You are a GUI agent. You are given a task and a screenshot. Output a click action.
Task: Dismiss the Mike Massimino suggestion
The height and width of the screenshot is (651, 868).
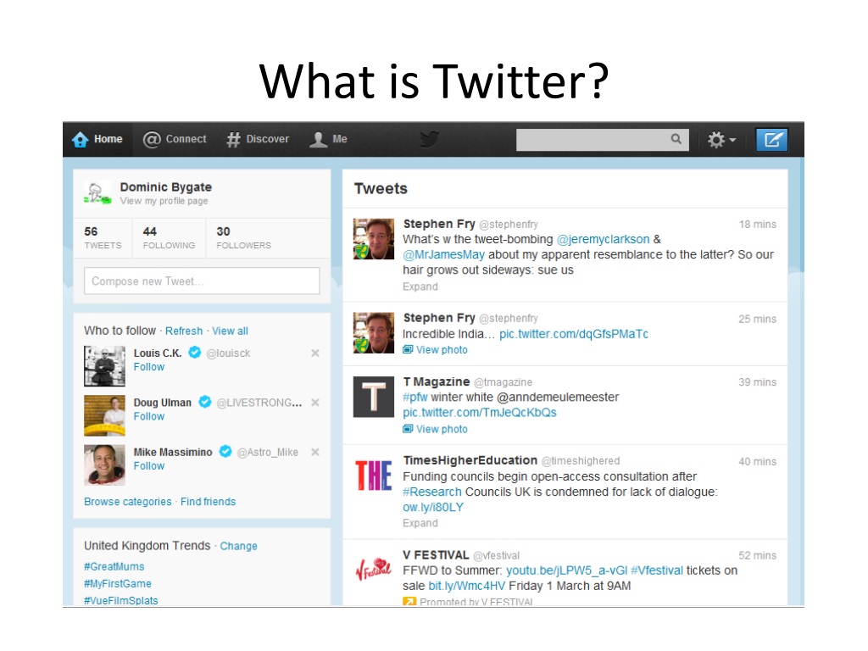[x=315, y=453]
